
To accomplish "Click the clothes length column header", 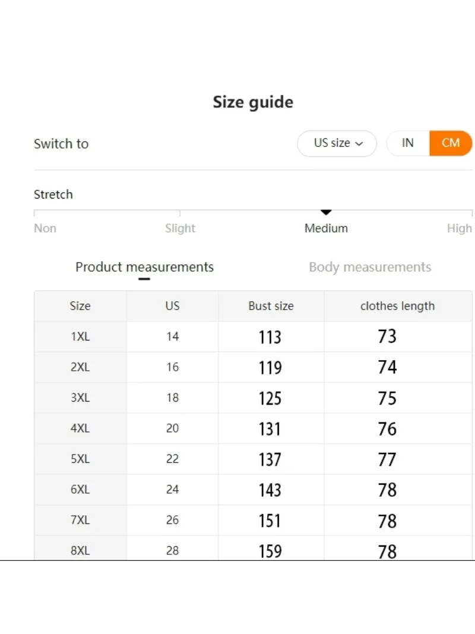I will (397, 306).
